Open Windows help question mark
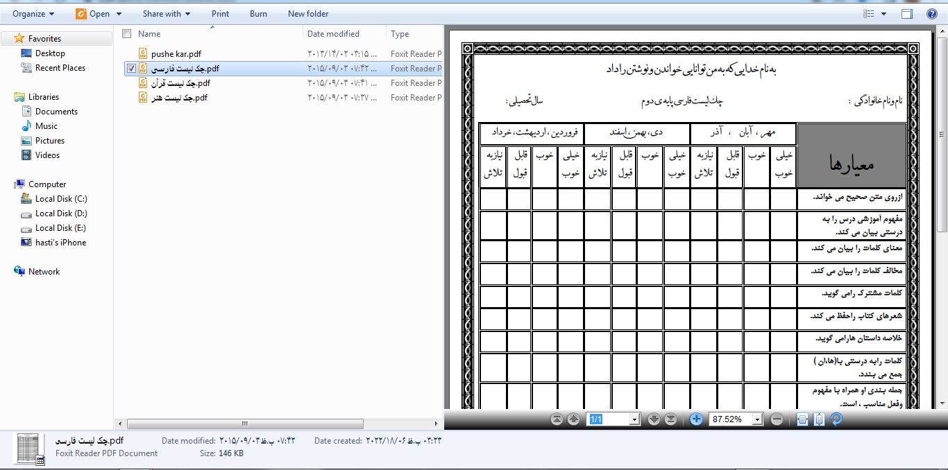This screenshot has height=470, width=948. pos(932,14)
